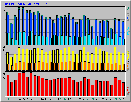Click day label 23 on x-axis

[x=92, y=99]
